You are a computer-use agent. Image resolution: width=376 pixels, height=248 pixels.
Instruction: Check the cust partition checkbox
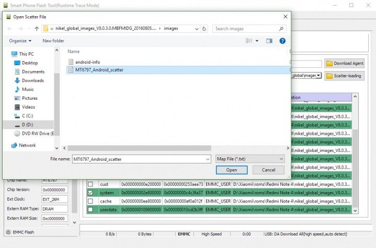click(x=90, y=184)
